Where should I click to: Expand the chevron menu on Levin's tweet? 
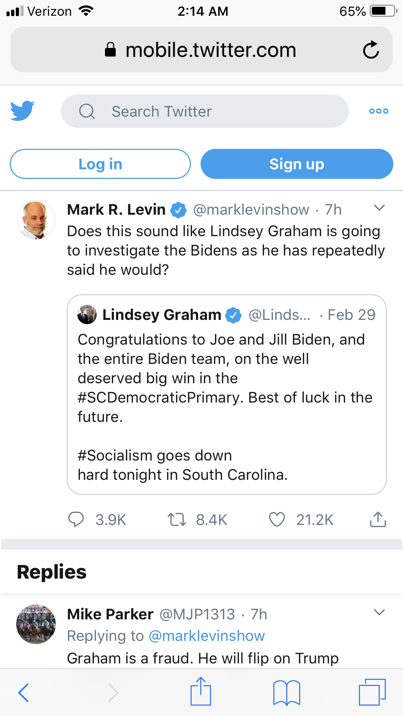point(379,208)
